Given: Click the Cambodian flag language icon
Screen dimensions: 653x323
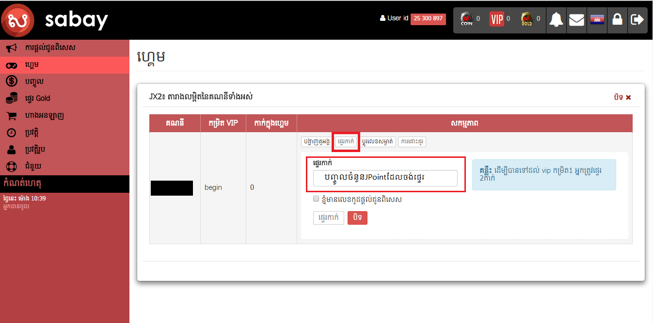Looking at the screenshot, I should coord(597,20).
